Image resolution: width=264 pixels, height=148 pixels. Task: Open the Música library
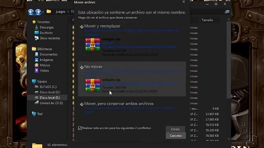[45, 65]
